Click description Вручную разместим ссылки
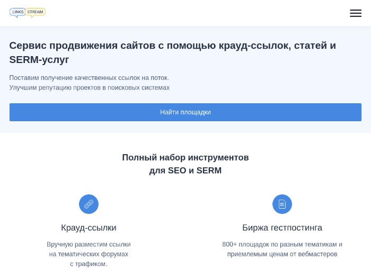 coord(89,244)
